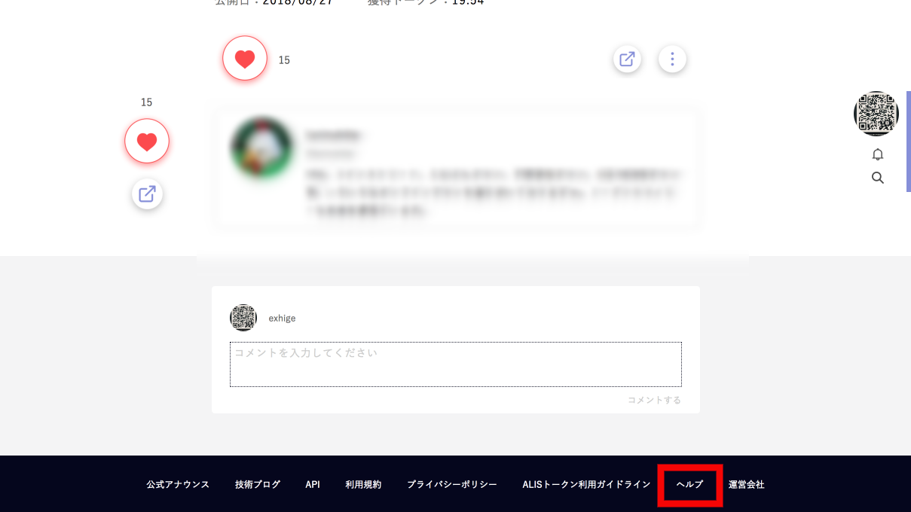Open the 公式アナウンス footer link
This screenshot has width=911, height=512.
tap(178, 485)
